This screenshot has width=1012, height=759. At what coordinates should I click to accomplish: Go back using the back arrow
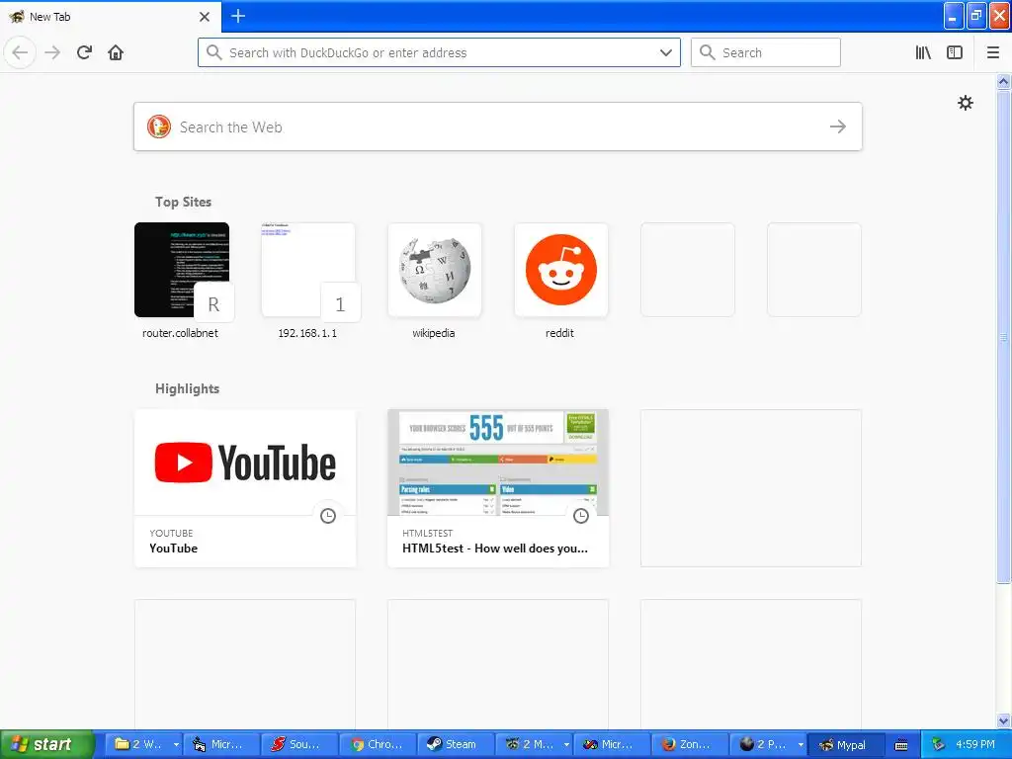coord(20,52)
